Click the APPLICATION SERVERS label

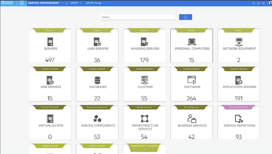click(240, 87)
